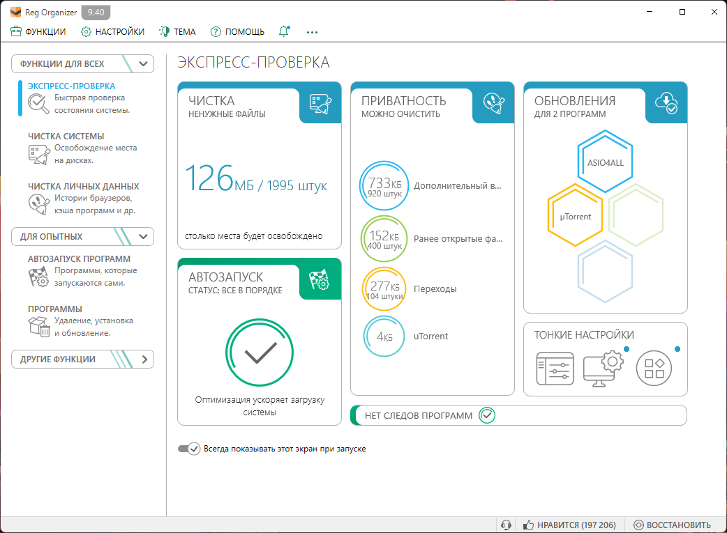Collapse the ФУНКЦИИ ДЛЯ ВСЕХ section

click(x=144, y=64)
